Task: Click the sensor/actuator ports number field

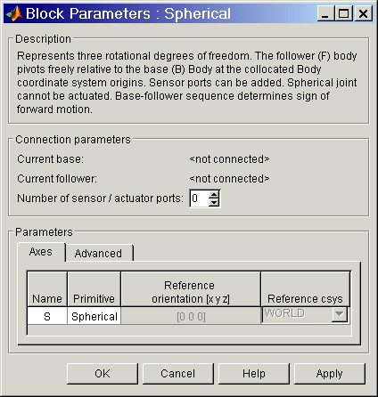Action: pos(199,198)
